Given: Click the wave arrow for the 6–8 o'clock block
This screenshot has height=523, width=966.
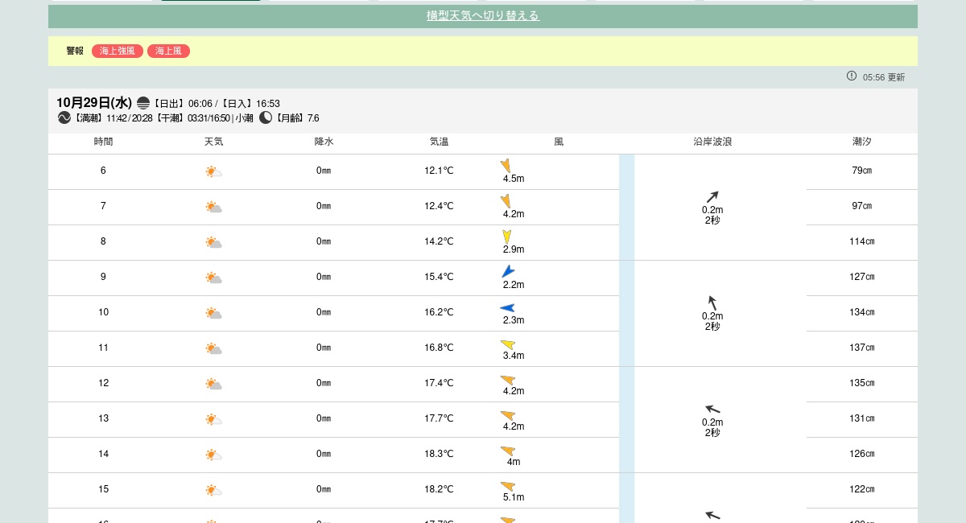Looking at the screenshot, I should 712,197.
